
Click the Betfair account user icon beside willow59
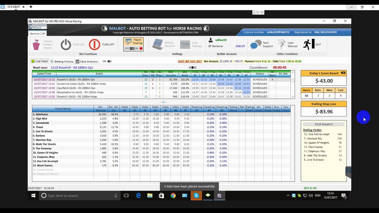coord(211,40)
